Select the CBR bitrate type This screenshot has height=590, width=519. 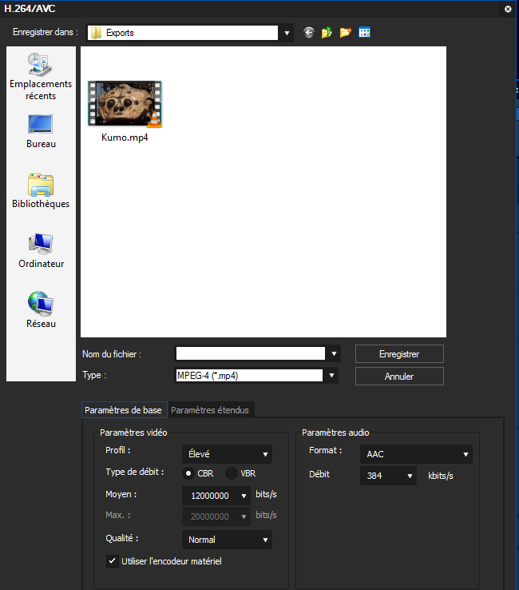188,473
